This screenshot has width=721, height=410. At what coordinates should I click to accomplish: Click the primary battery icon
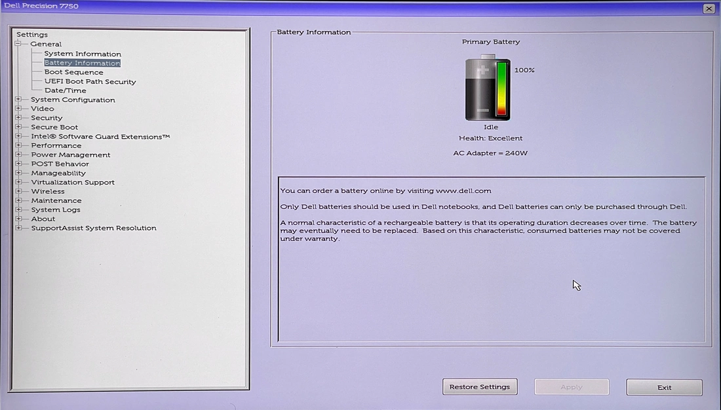click(482, 88)
